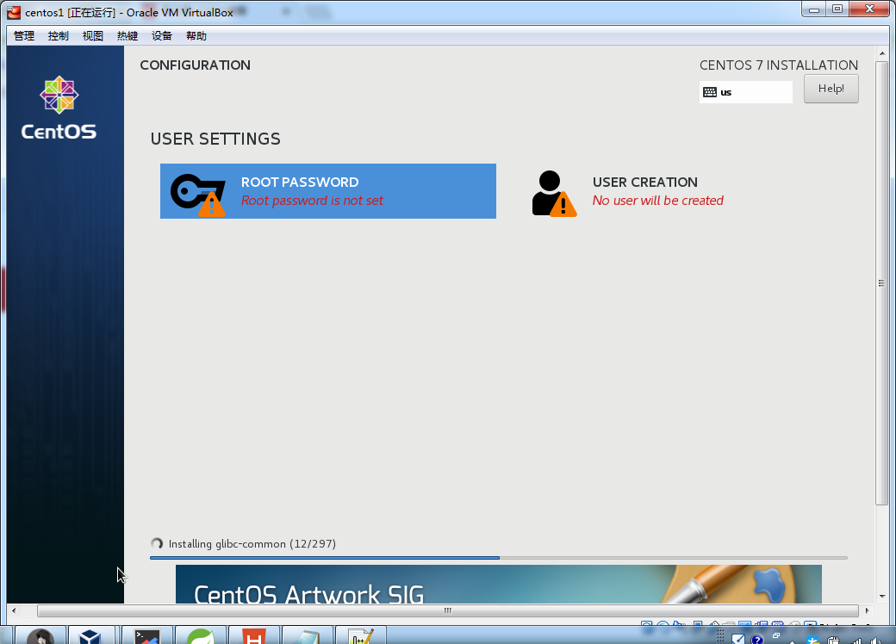
Task: Select the us keyboard layout indicator
Action: pos(746,92)
